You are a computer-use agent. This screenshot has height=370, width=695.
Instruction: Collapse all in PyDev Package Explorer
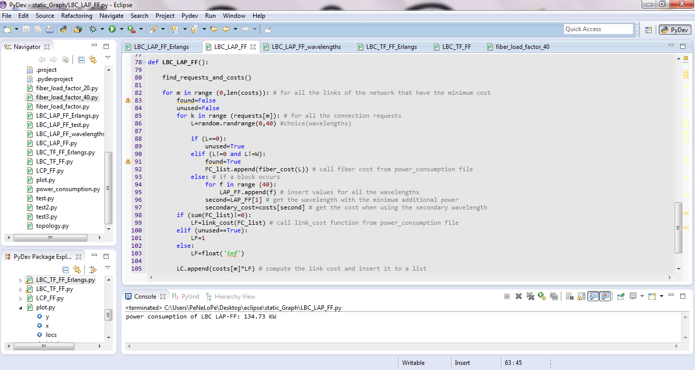65,270
